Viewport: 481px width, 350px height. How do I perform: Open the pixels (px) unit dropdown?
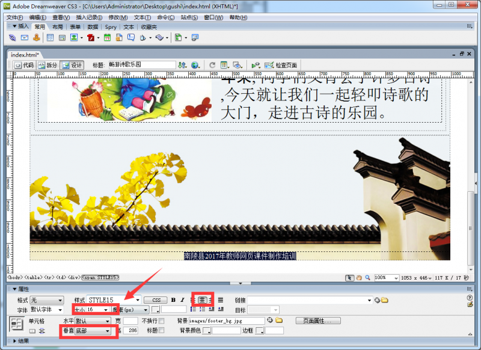point(130,310)
